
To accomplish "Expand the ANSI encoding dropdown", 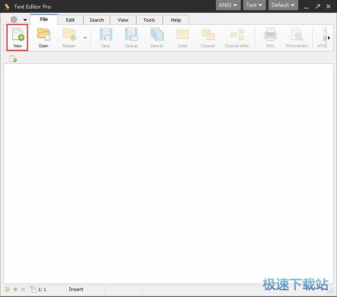I will (228, 5).
